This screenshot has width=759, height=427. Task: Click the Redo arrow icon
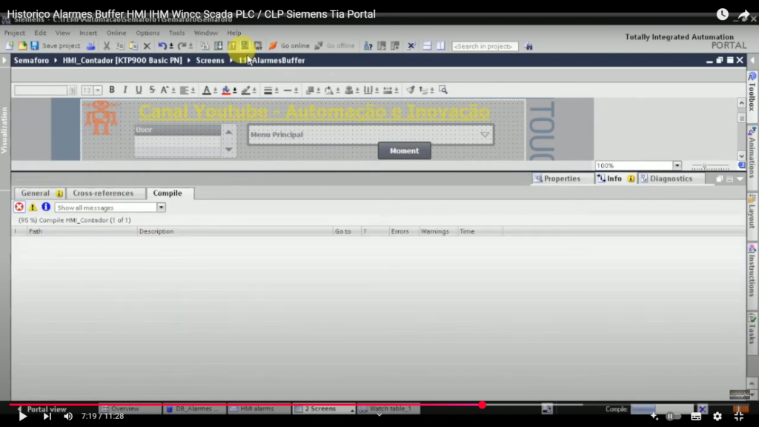coord(182,46)
